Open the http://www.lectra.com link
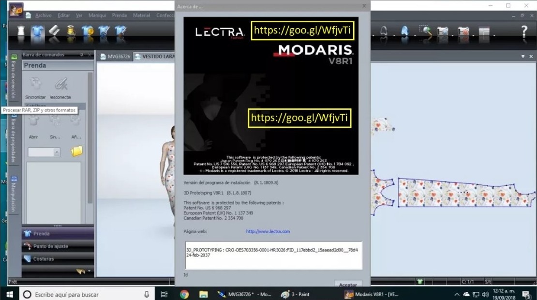The height and width of the screenshot is (300, 537). click(268, 231)
